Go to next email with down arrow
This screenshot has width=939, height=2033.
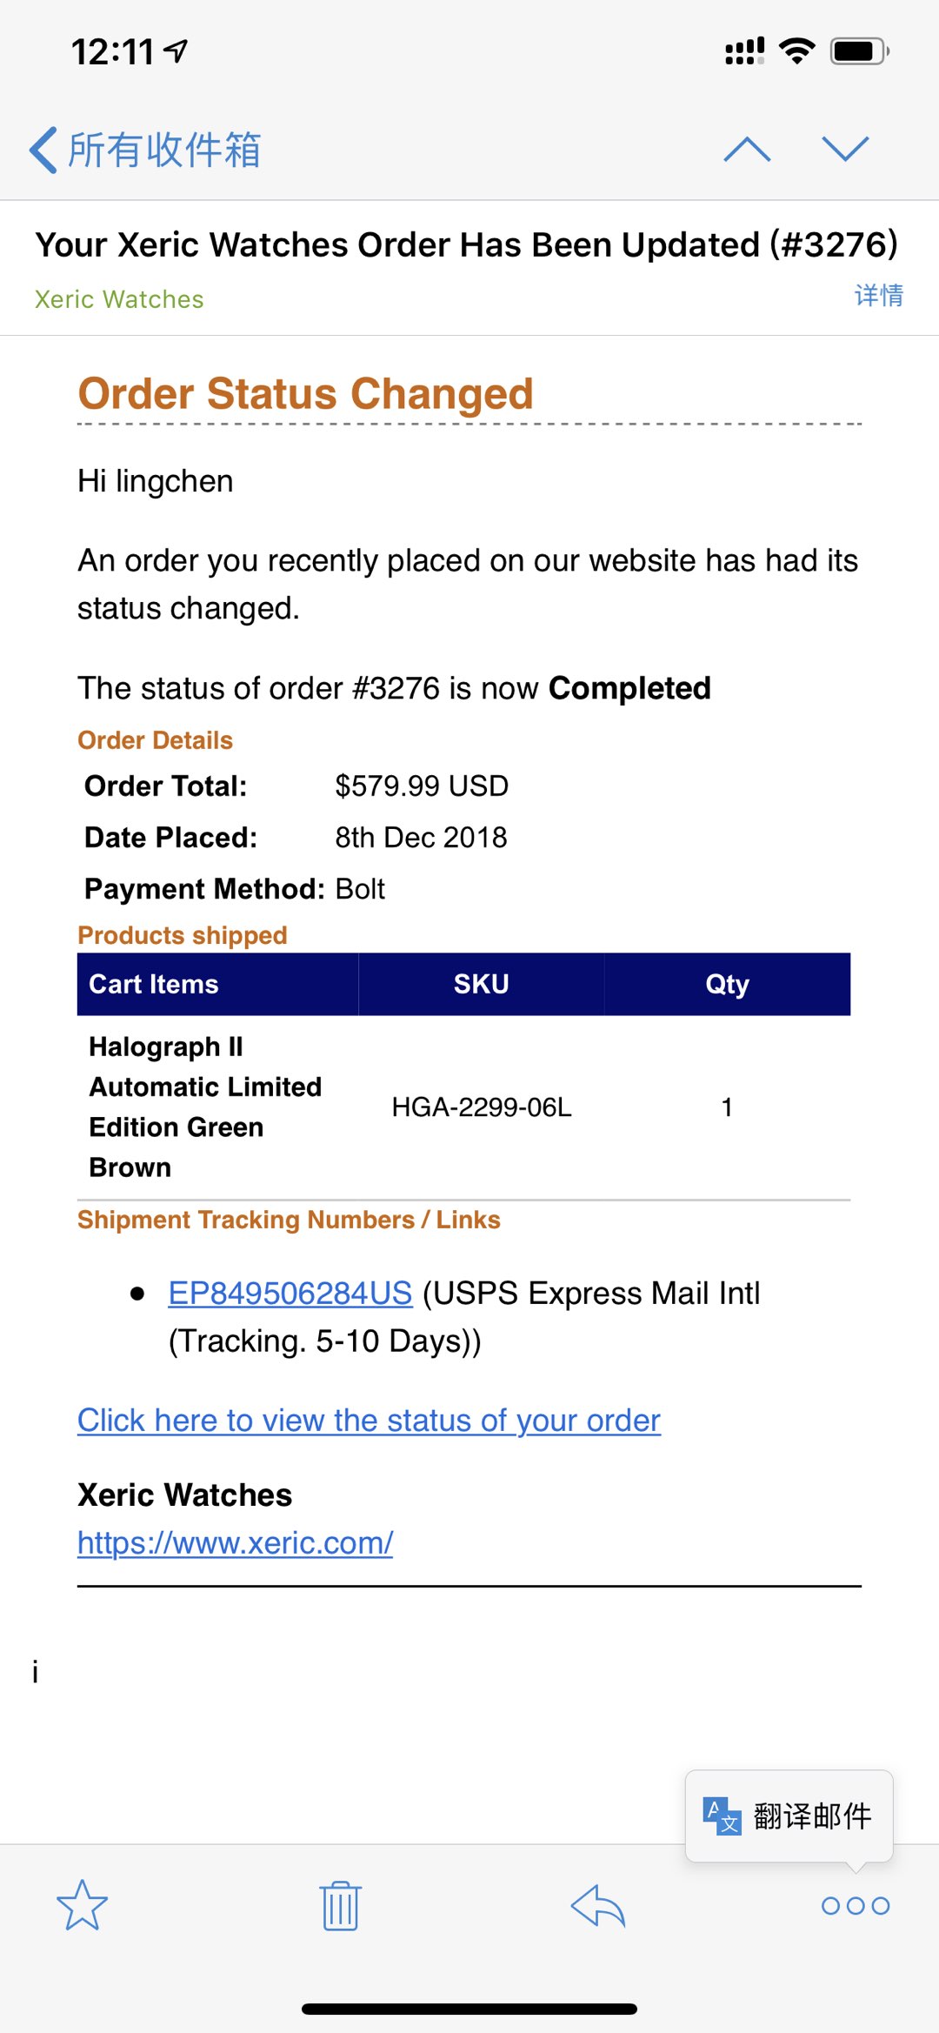845,150
